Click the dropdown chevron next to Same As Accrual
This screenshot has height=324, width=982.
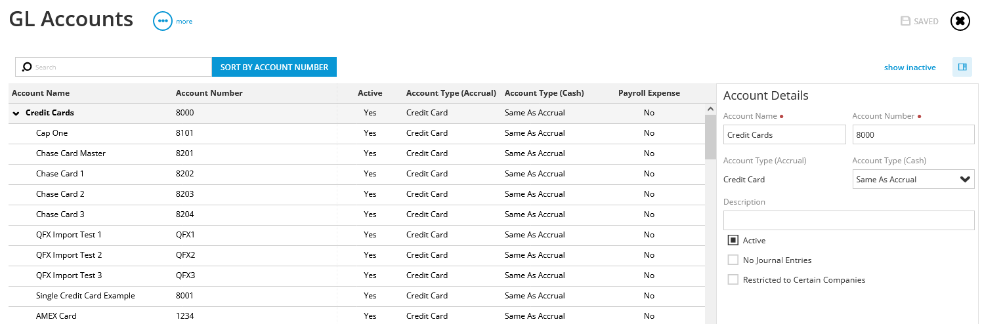pyautogui.click(x=965, y=179)
